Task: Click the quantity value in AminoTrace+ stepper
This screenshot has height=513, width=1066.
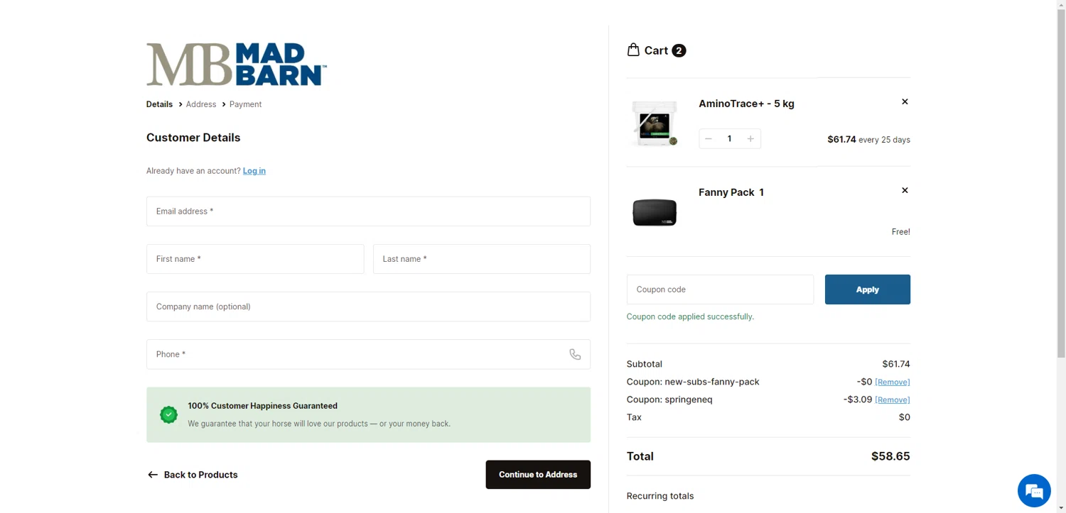Action: point(729,138)
